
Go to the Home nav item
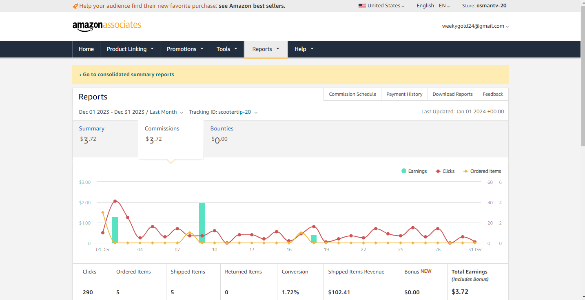click(86, 49)
